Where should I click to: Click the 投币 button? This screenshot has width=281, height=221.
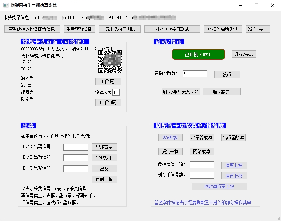(227, 74)
